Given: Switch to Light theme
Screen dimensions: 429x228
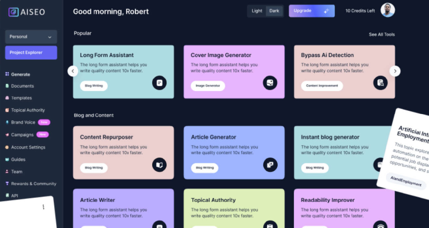Looking at the screenshot, I should click(257, 11).
